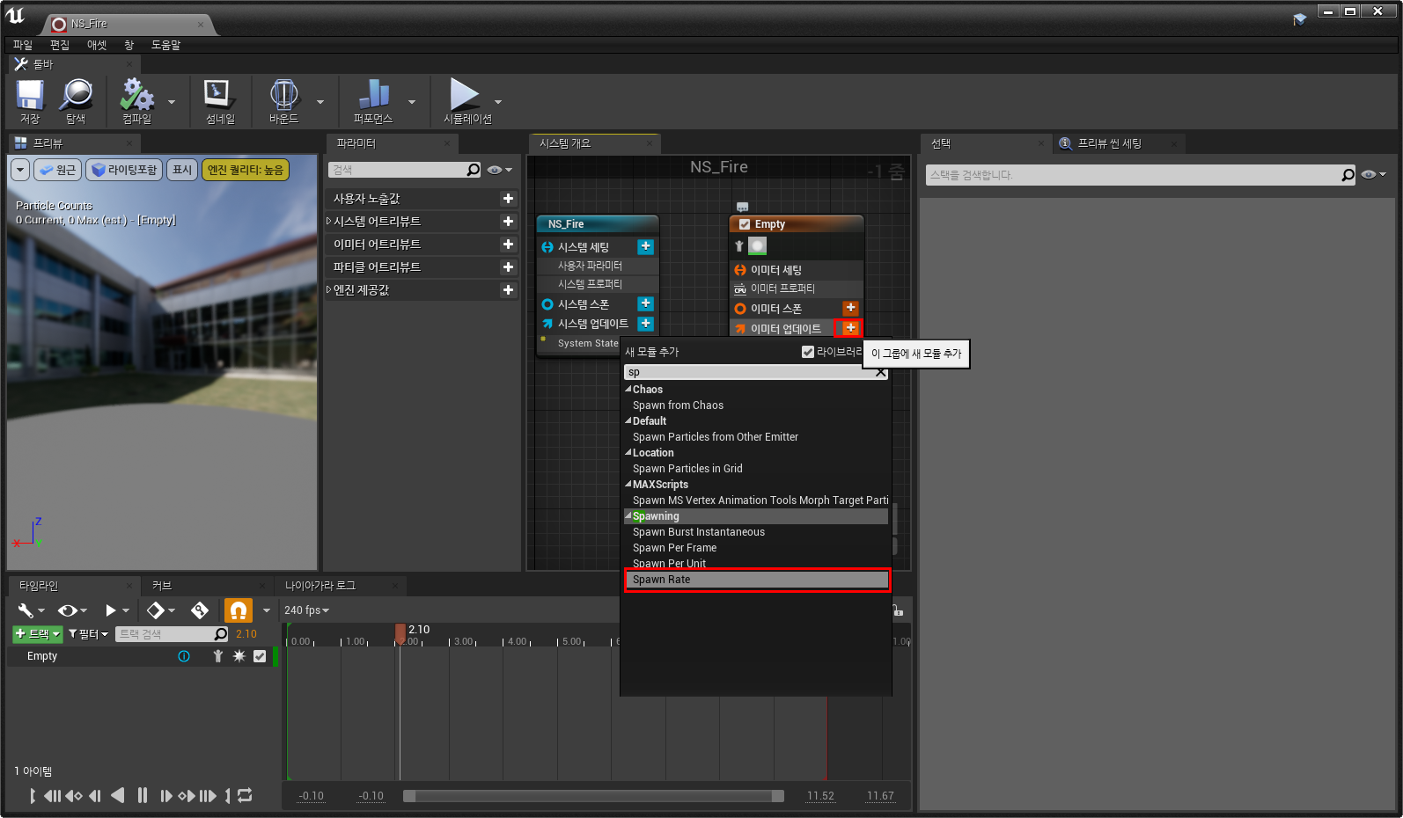The height and width of the screenshot is (818, 1403).
Task: Click the 원근 perspective view button
Action: coord(57,170)
